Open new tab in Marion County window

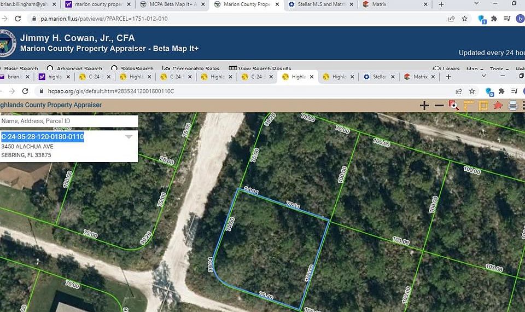441,4
